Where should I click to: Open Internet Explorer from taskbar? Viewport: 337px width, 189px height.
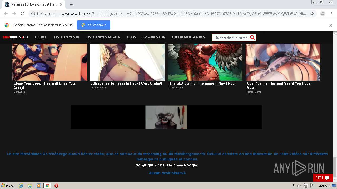tap(21, 186)
